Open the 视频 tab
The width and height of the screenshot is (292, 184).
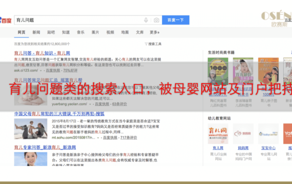click(x=110, y=32)
